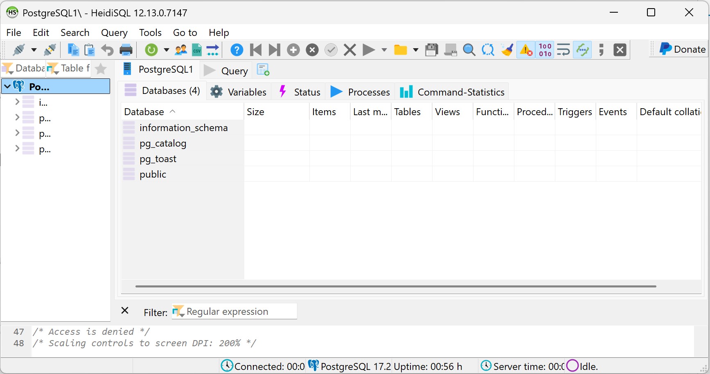Viewport: 710px width, 374px height.
Task: Toggle the 100/010 binary display button
Action: [545, 50]
